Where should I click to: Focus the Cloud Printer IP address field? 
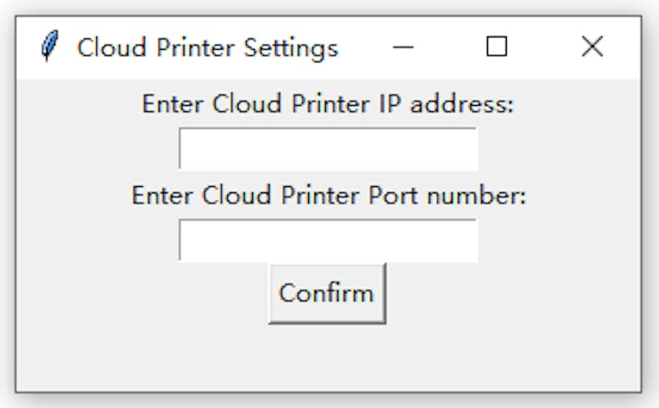[328, 149]
